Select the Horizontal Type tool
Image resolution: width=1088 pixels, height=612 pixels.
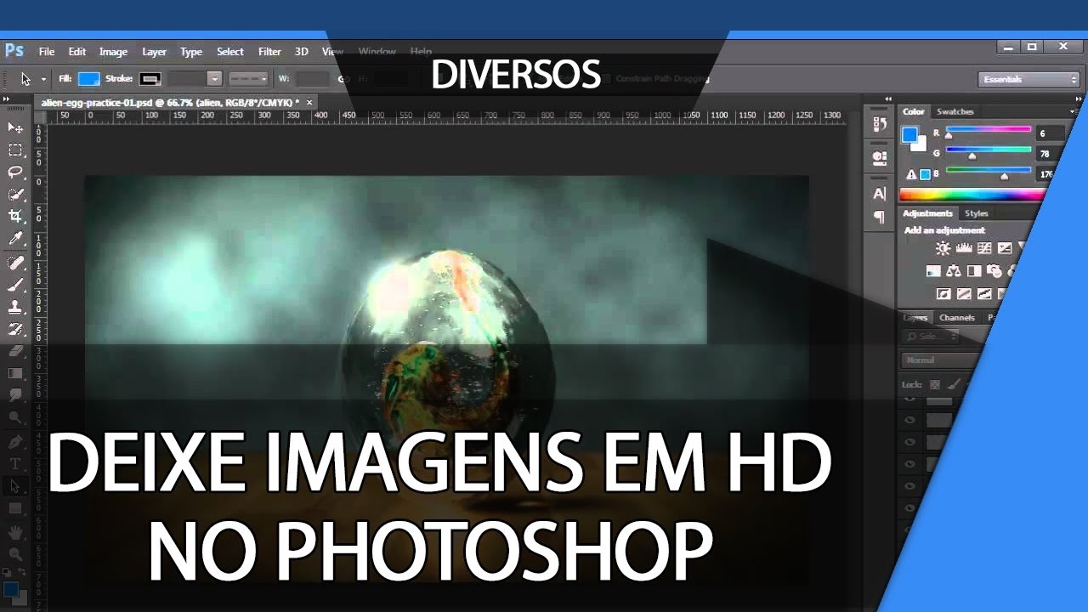pos(15,464)
